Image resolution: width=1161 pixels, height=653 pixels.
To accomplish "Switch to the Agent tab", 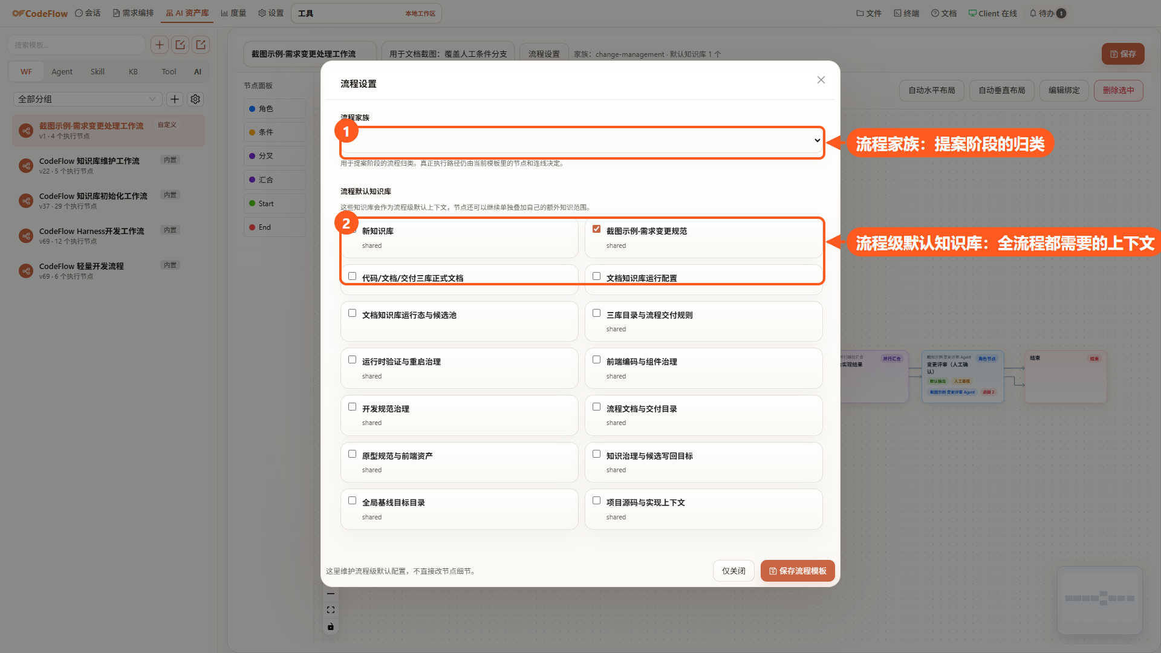I will [62, 71].
